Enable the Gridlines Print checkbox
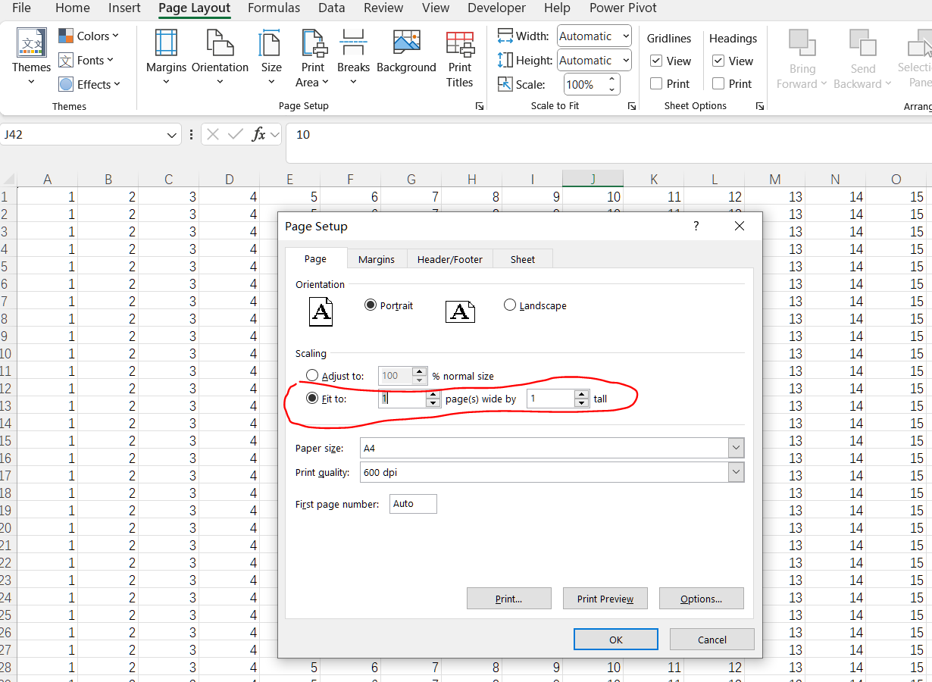This screenshot has width=932, height=682. (x=656, y=84)
